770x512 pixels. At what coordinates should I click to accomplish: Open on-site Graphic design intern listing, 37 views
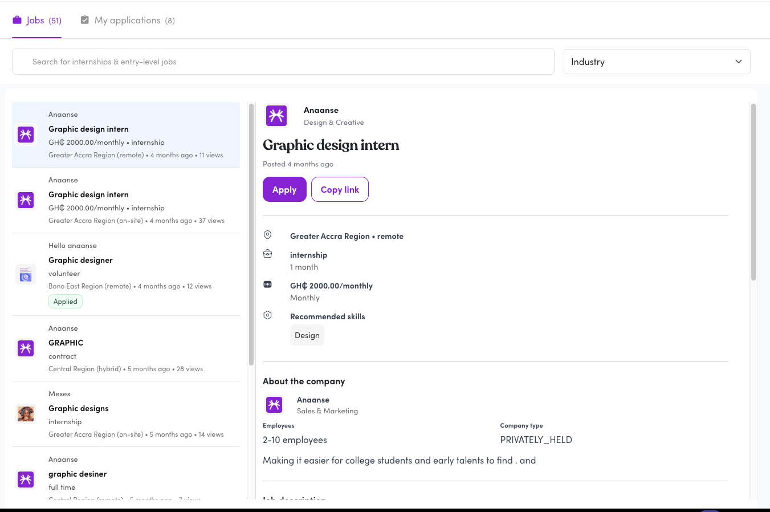pyautogui.click(x=126, y=200)
